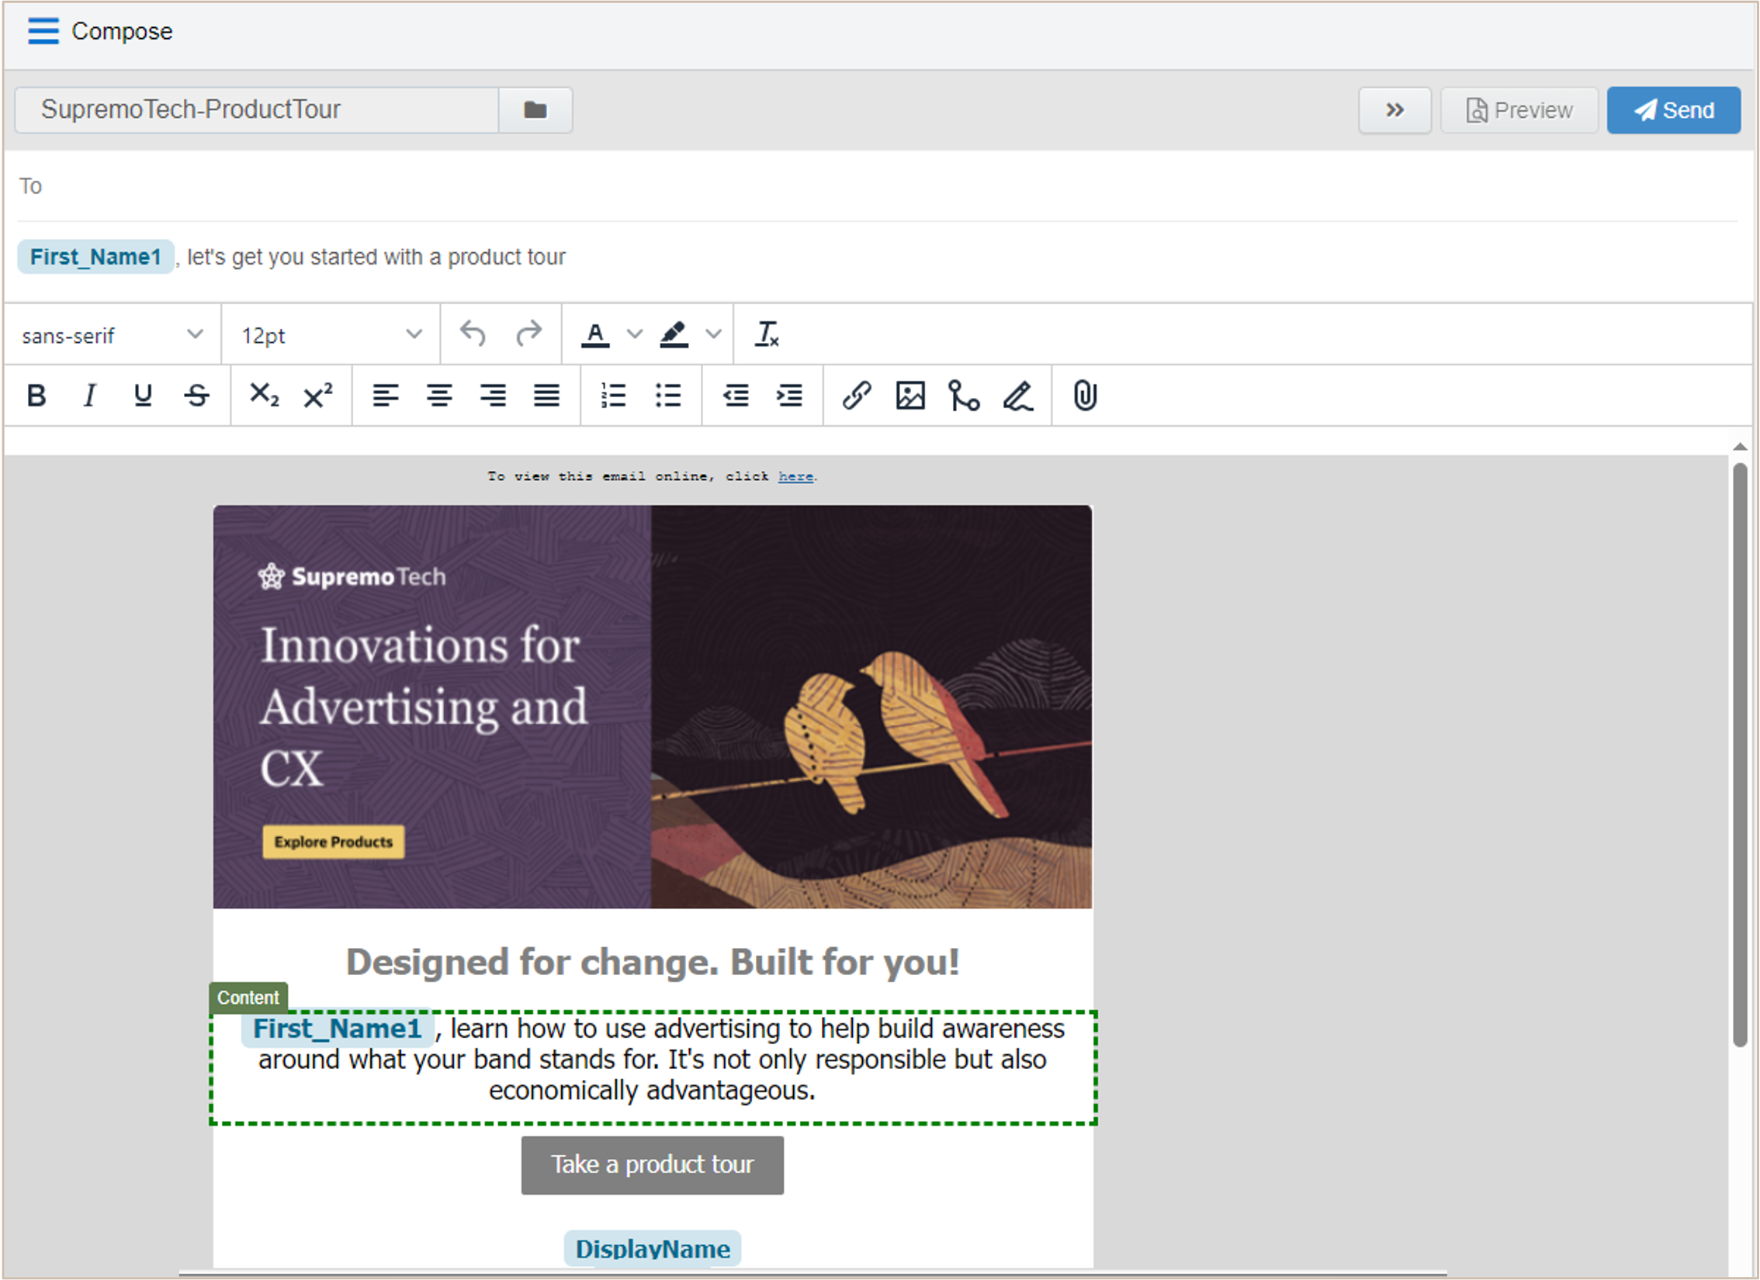1760x1280 pixels.
Task: Insert an image into the email
Action: 910,396
